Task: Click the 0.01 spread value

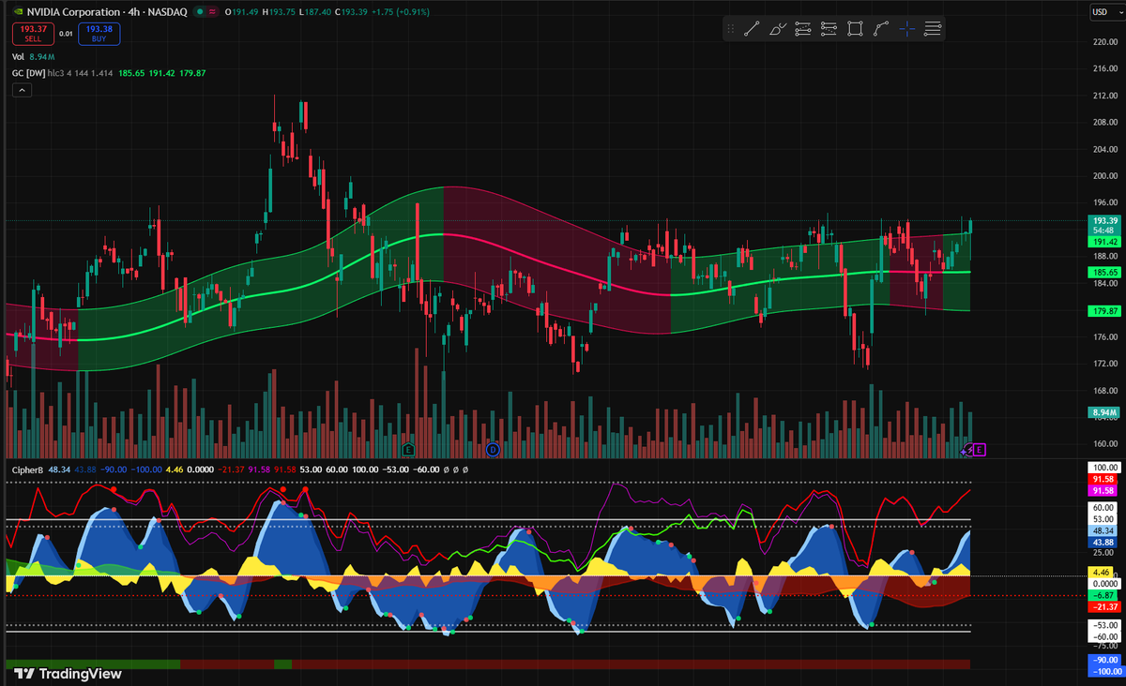Action: pyautogui.click(x=66, y=34)
